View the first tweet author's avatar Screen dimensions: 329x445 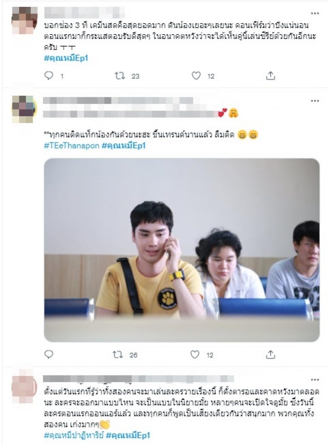[24, 20]
